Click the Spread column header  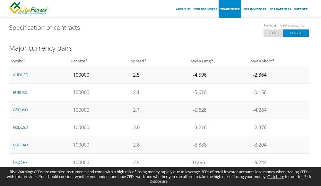tap(138, 61)
